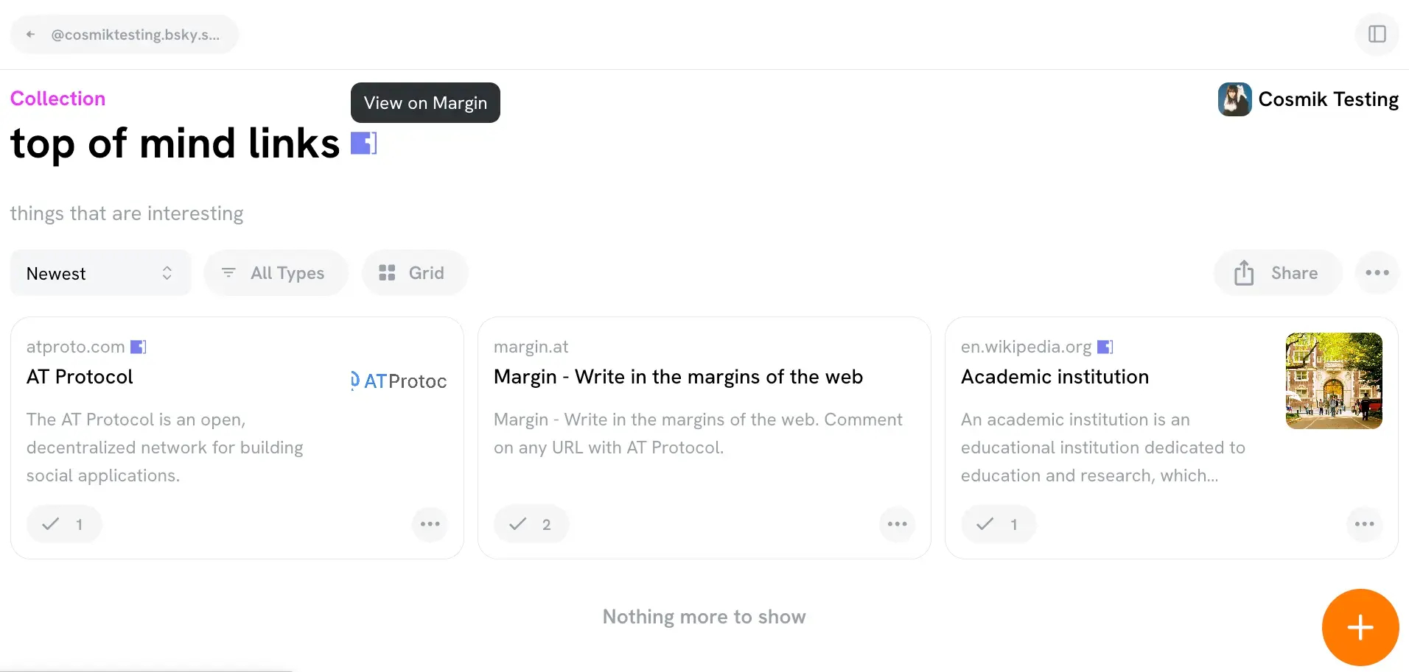Open the collection's three-dot options menu
This screenshot has width=1409, height=672.
[x=1377, y=272]
